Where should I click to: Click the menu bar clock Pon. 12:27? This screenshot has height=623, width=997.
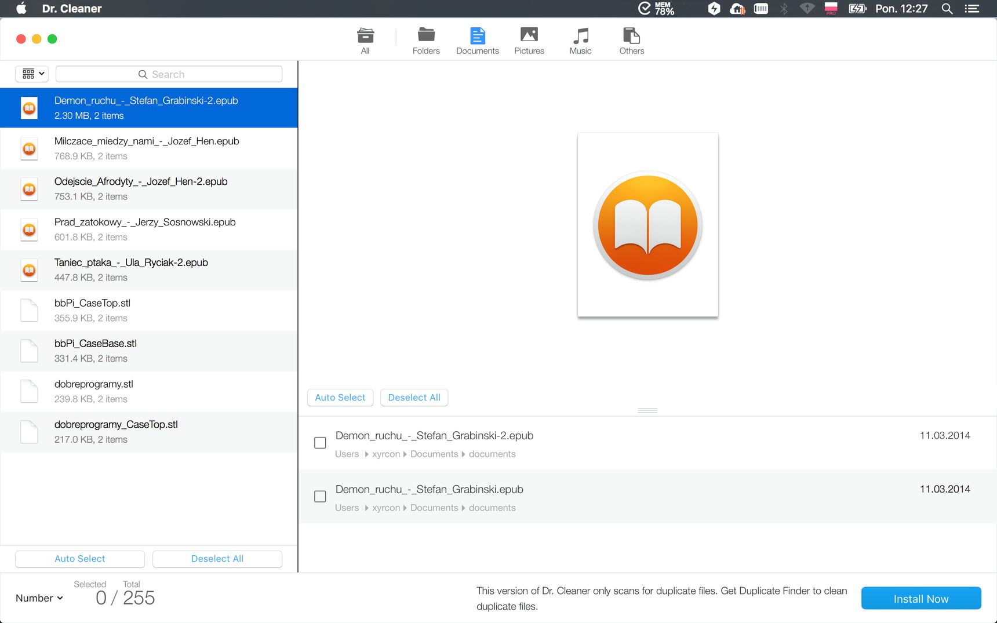point(901,9)
